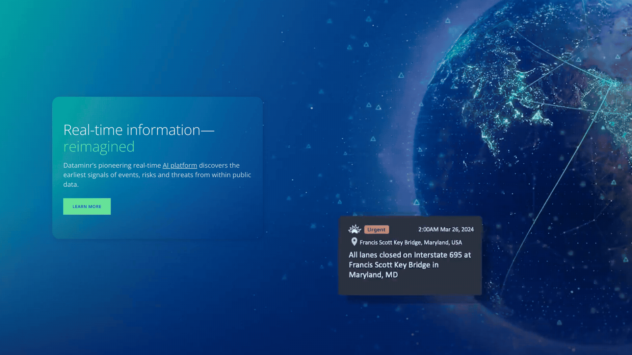
Task: Click the green reimagined text
Action: tap(99, 147)
